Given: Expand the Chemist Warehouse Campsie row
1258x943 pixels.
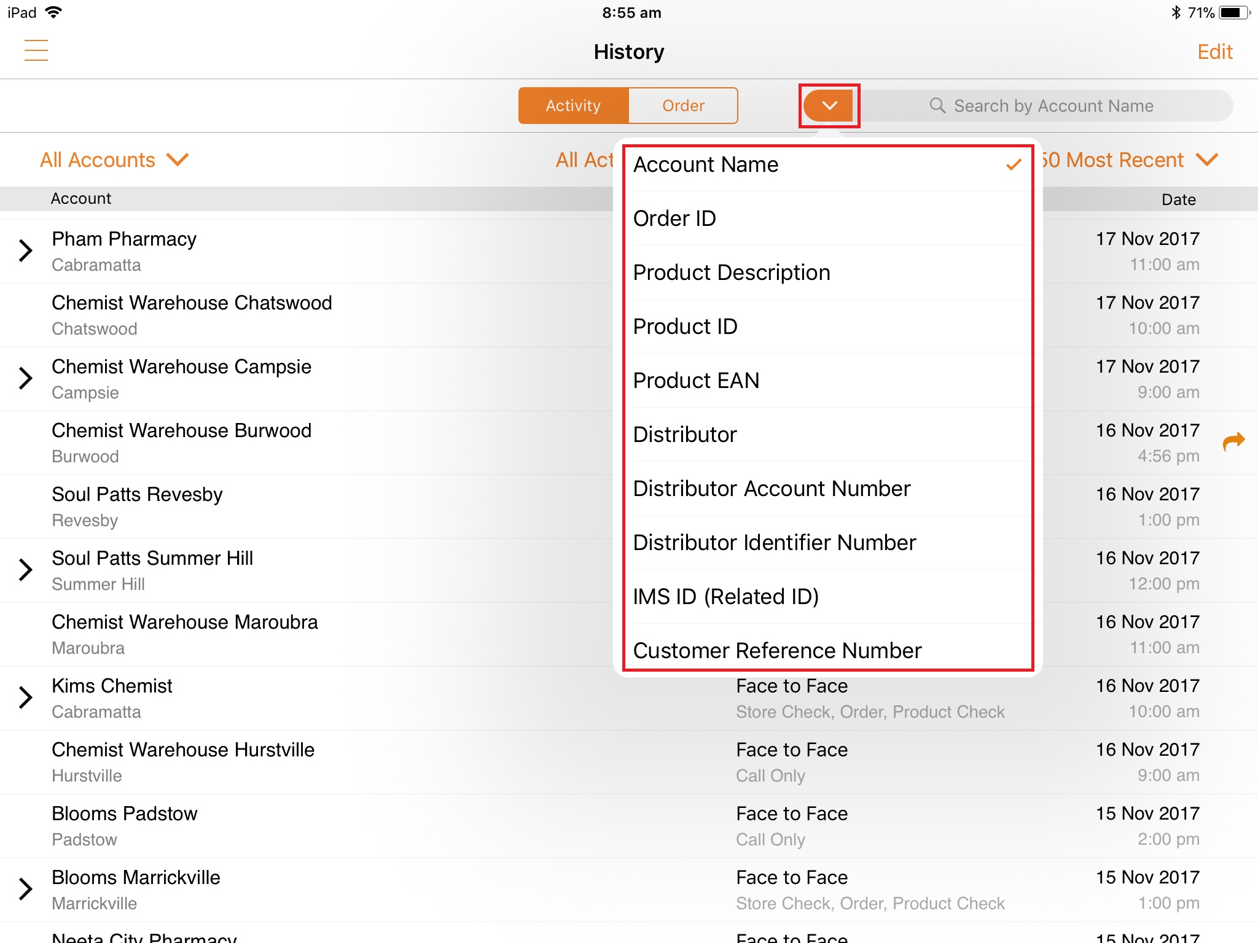Looking at the screenshot, I should [x=26, y=378].
